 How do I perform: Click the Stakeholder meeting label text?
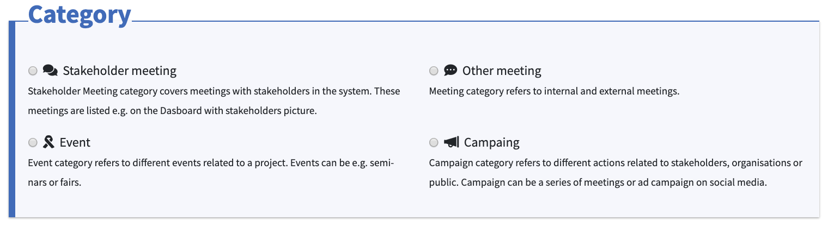coord(120,71)
